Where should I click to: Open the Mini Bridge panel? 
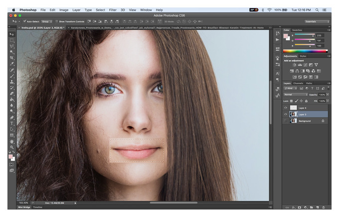(x=24, y=207)
